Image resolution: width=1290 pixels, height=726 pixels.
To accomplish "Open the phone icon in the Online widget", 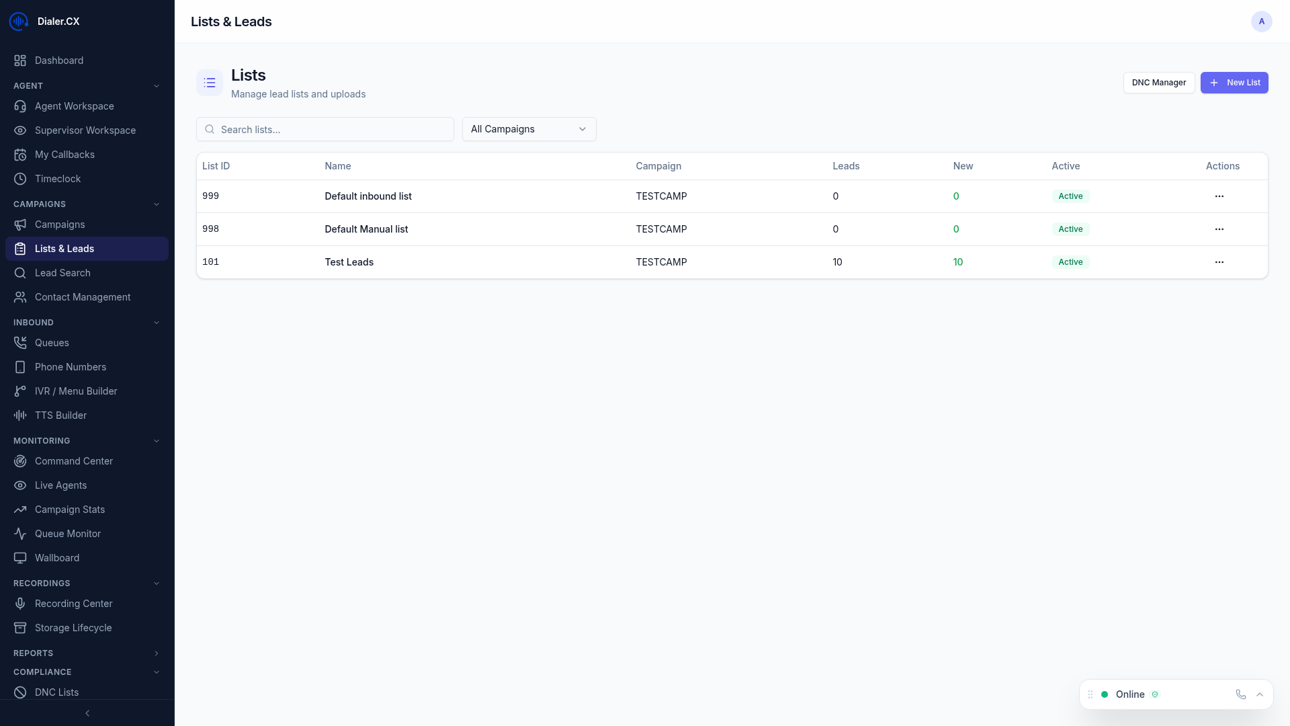I will 1240,694.
